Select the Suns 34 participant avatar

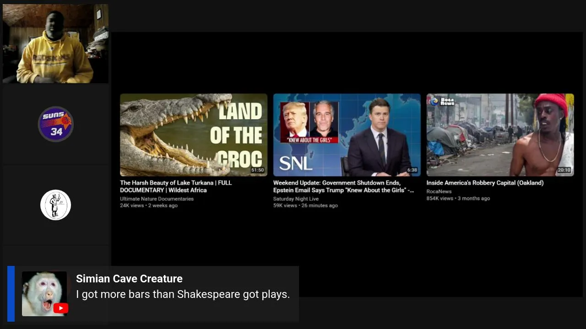tap(56, 124)
